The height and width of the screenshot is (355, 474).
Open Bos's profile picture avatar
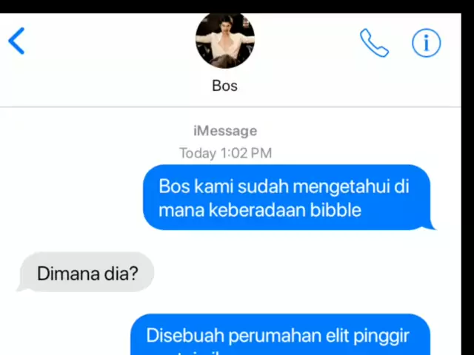[x=225, y=40]
